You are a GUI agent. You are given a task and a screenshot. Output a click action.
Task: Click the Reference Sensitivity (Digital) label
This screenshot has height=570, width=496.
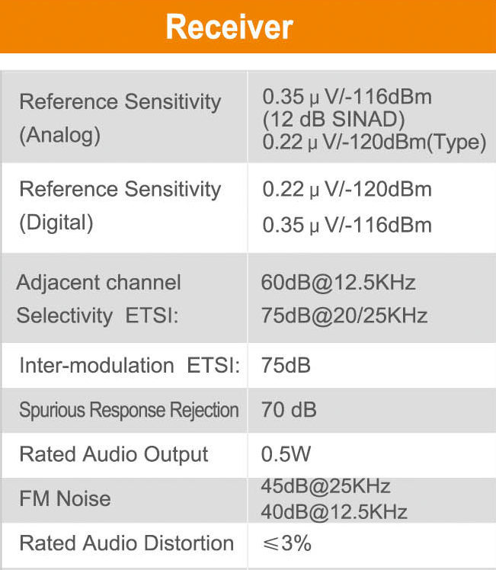click(120, 206)
